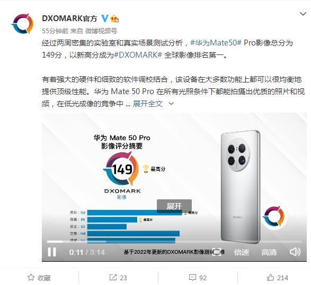
Task: Click the blue verified V badge
Action: tap(104, 19)
